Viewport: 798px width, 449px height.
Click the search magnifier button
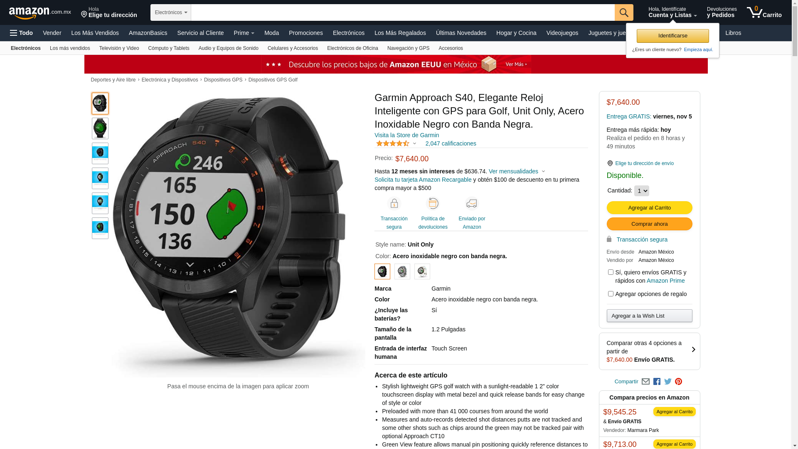(624, 12)
